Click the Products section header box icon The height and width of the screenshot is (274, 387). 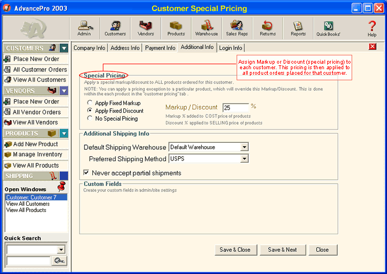pos(52,133)
